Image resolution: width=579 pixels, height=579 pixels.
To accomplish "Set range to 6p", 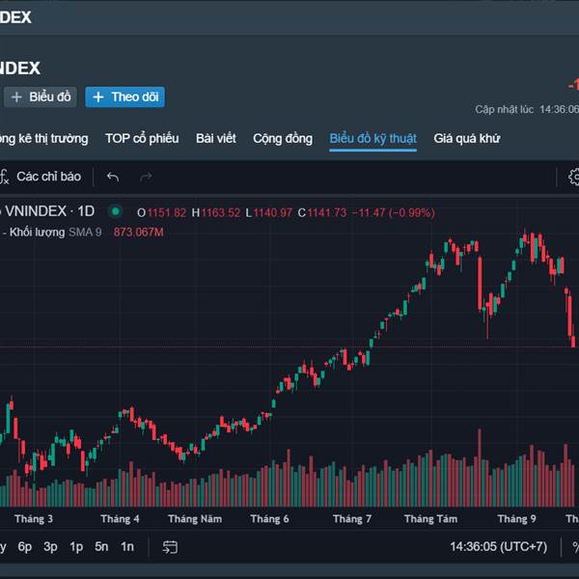I will [25, 547].
